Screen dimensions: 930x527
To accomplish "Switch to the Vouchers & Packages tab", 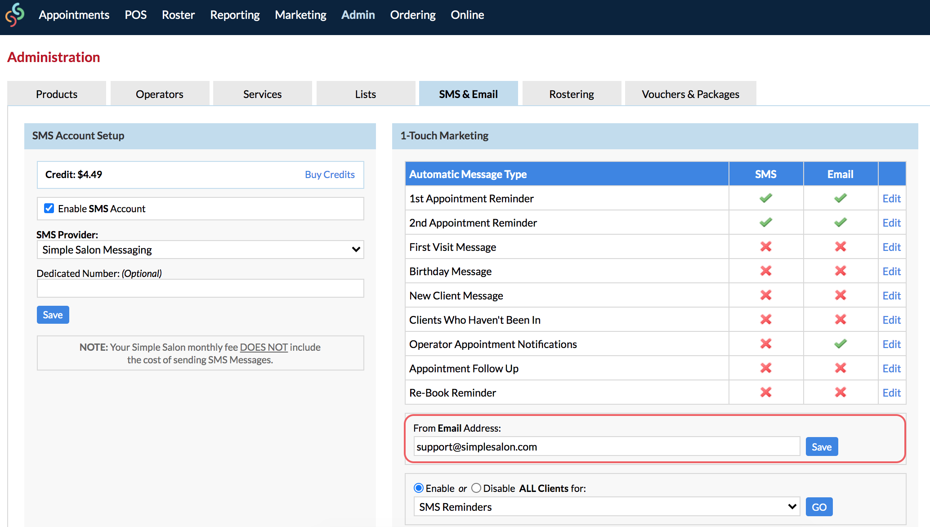I will [691, 94].
